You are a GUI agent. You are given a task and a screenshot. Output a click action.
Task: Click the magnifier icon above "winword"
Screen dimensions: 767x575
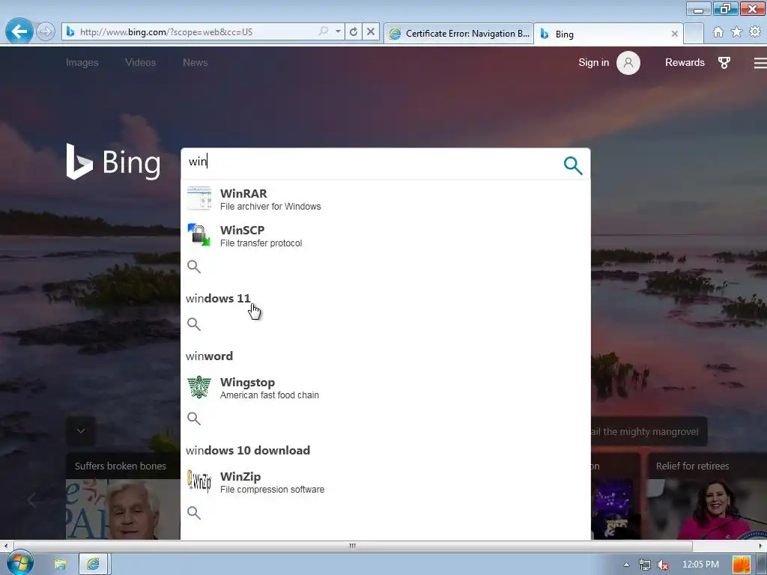194,324
